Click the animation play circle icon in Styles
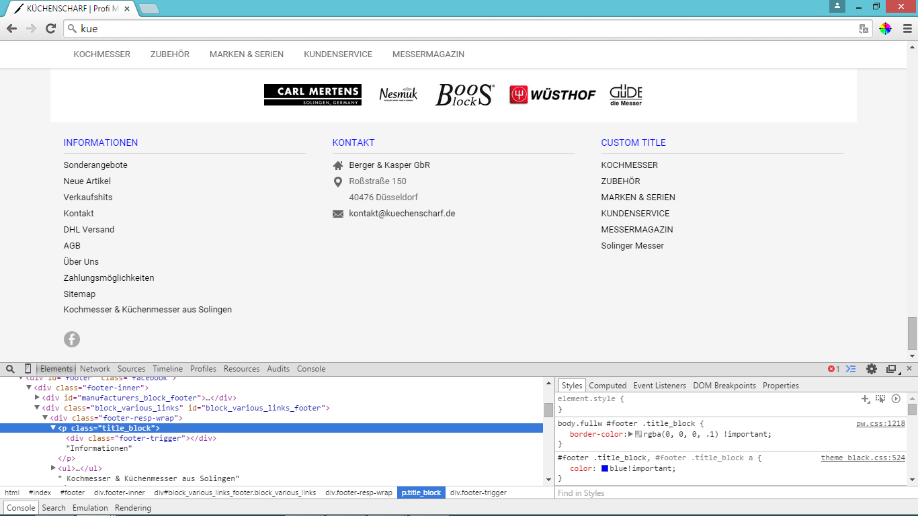Screen dimensions: 918x516 [896, 398]
